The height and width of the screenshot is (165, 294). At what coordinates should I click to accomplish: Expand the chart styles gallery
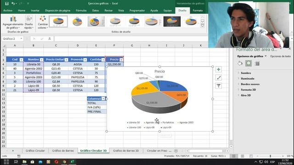pos(203,26)
